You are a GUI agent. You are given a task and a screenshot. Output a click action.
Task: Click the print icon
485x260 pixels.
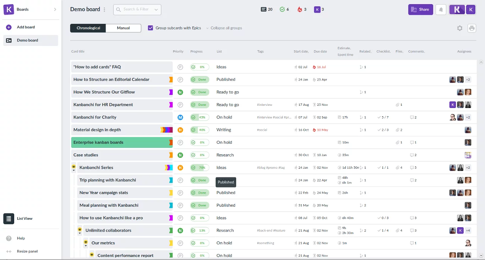pos(472,28)
